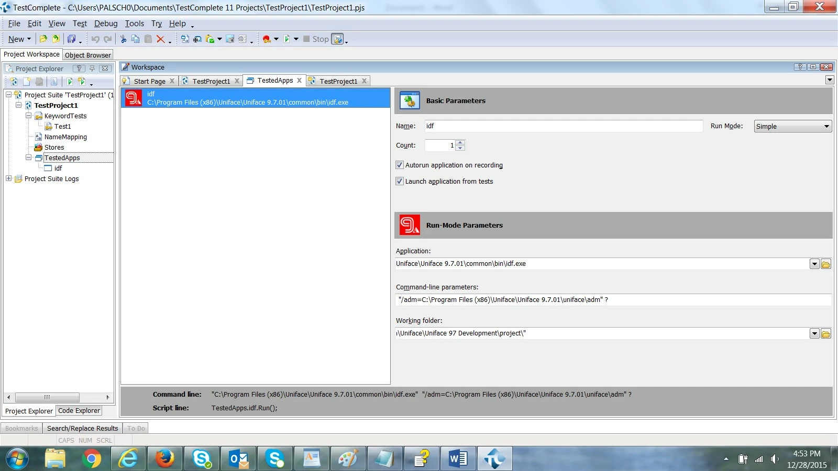Viewport: 838px width, 471px height.
Task: Open the Working folder dropdown arrow
Action: click(x=814, y=334)
